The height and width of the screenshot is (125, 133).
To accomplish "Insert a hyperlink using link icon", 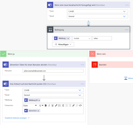I will (73, 106).
